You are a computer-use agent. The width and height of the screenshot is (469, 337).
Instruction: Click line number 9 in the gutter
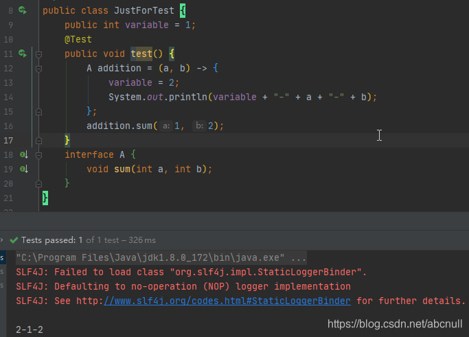(x=10, y=25)
